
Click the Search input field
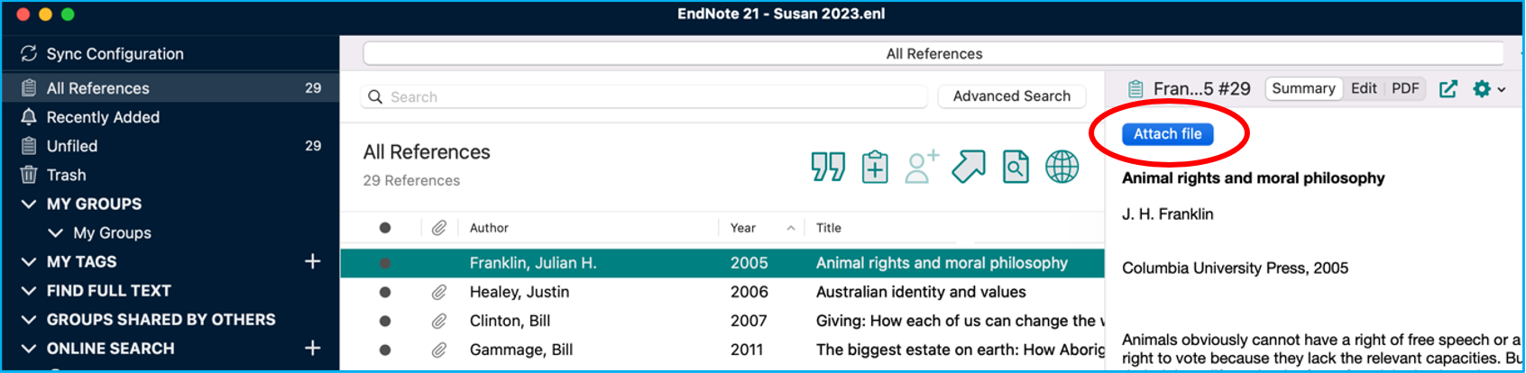pyautogui.click(x=644, y=96)
